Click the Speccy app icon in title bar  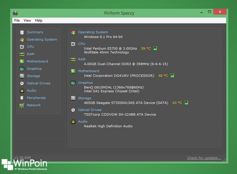(15, 13)
